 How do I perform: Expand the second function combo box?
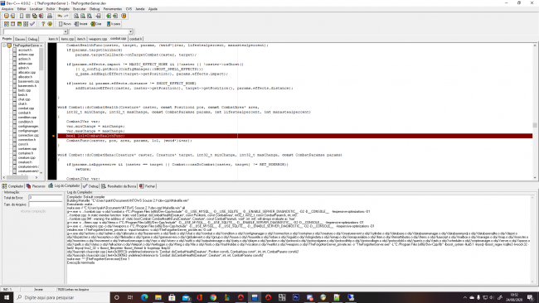coord(131,31)
